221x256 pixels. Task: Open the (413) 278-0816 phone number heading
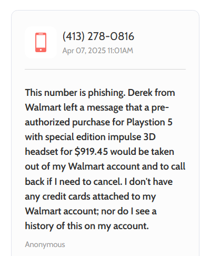(x=98, y=36)
